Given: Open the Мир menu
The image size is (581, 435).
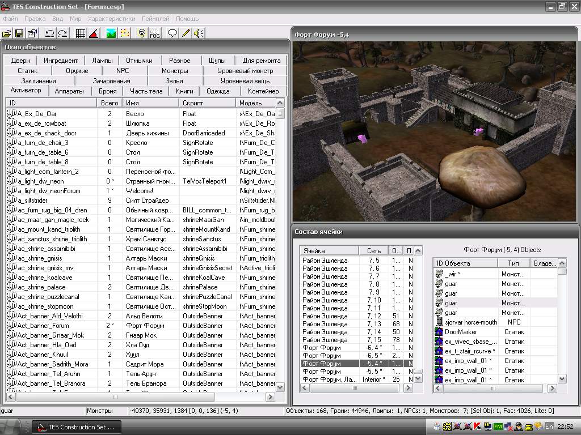Looking at the screenshot, I should (75, 19).
